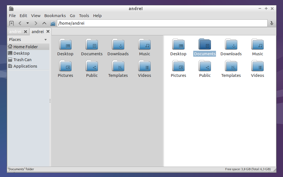Select the Pictures folder in left pane
The image size is (283, 177).
(65, 69)
